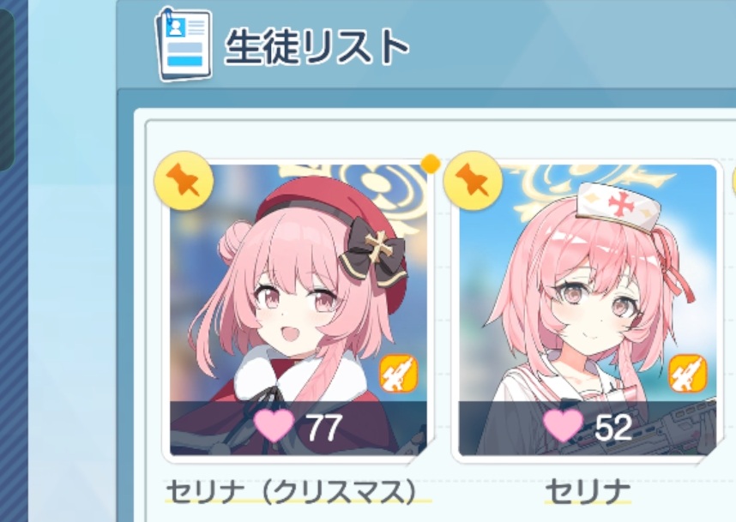
Task: Click the pink heart beside 52
Action: click(x=563, y=425)
